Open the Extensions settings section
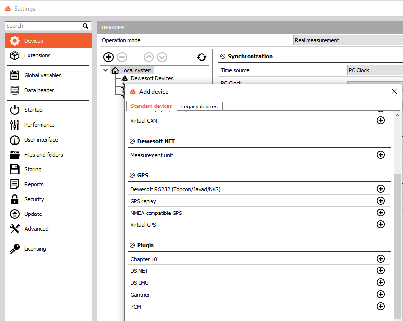This screenshot has width=403, height=321. 48,55
